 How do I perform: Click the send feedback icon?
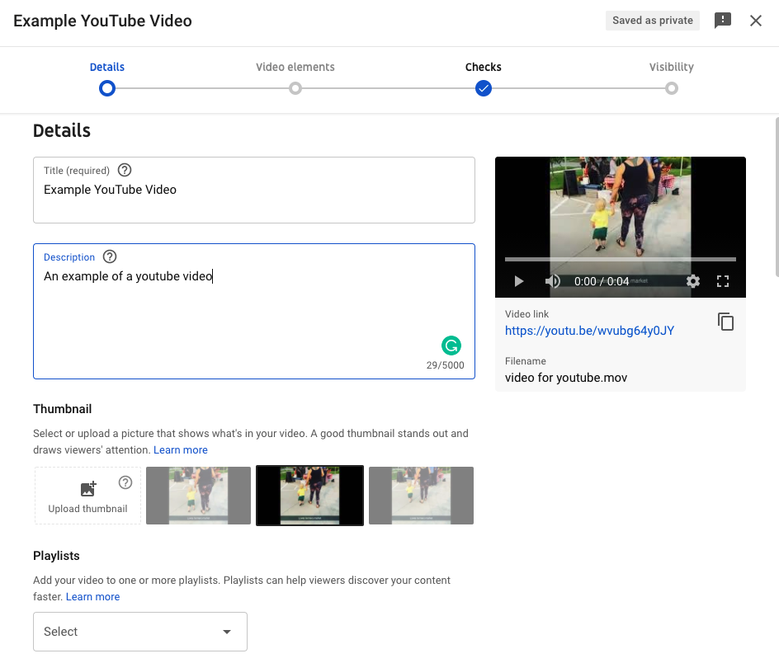click(x=722, y=21)
